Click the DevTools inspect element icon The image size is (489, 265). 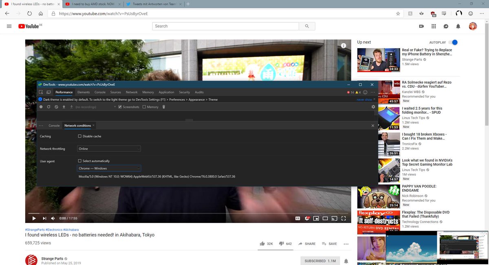point(41,92)
